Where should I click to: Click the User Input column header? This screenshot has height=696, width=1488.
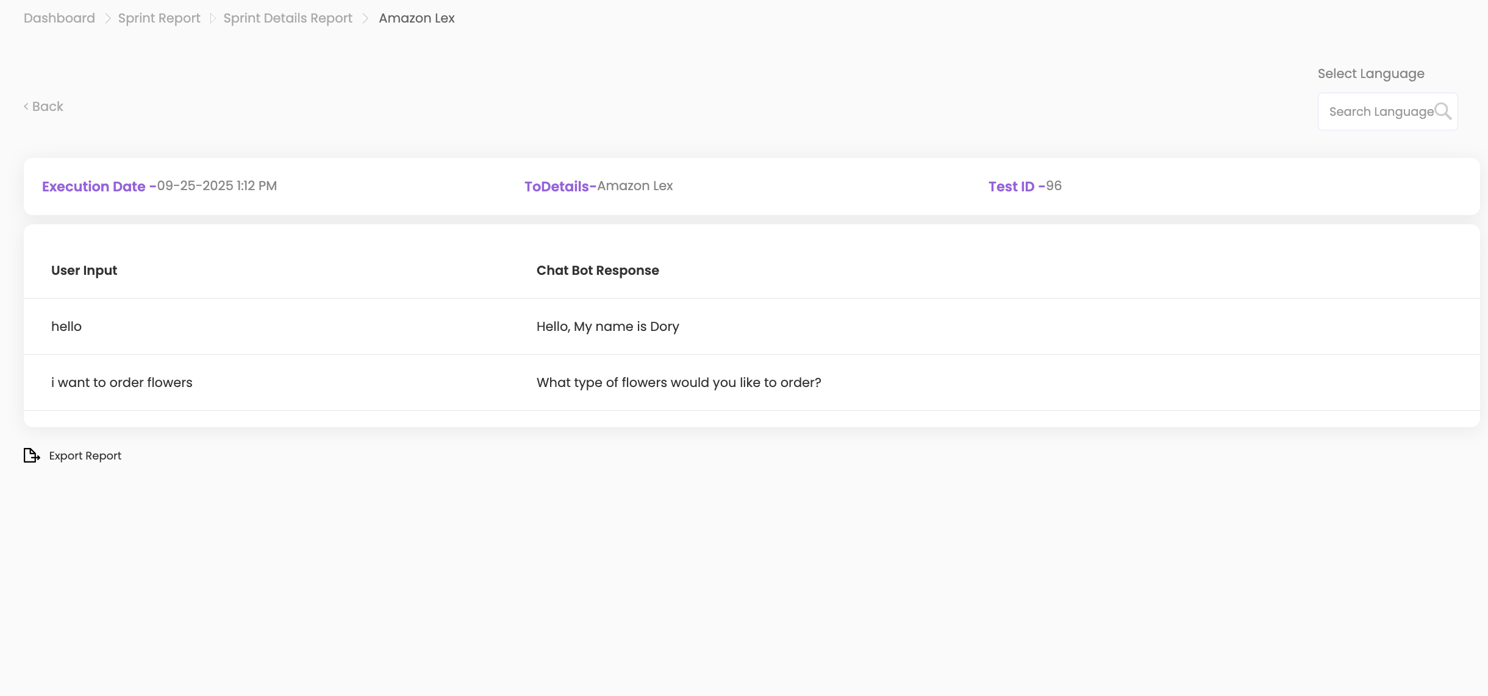[x=84, y=271]
